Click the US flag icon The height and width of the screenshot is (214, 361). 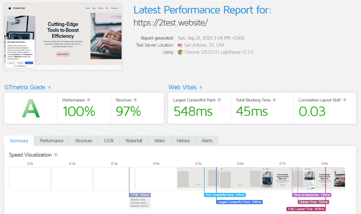point(180,45)
